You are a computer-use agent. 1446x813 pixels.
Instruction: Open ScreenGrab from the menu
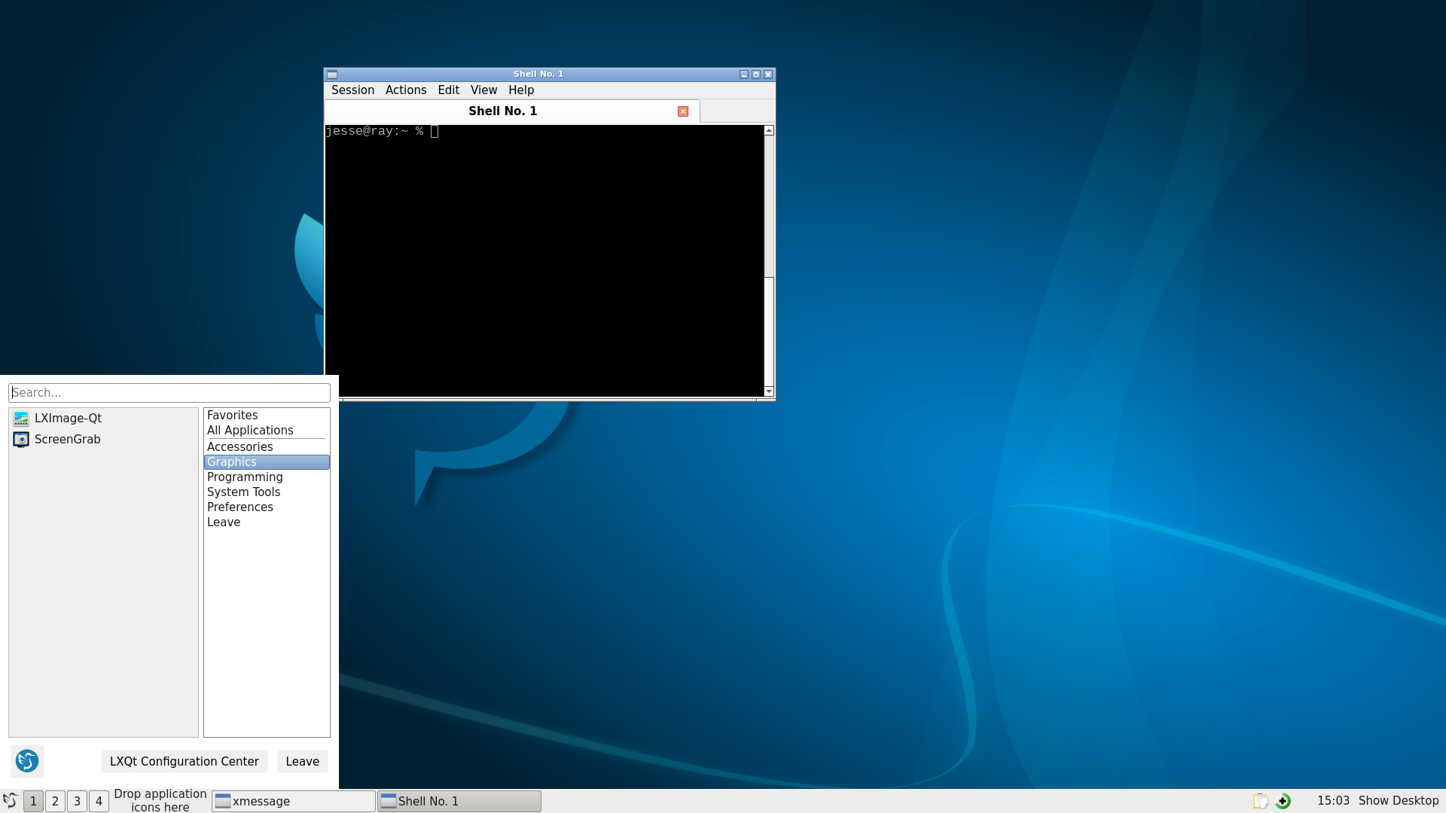pos(104,440)
